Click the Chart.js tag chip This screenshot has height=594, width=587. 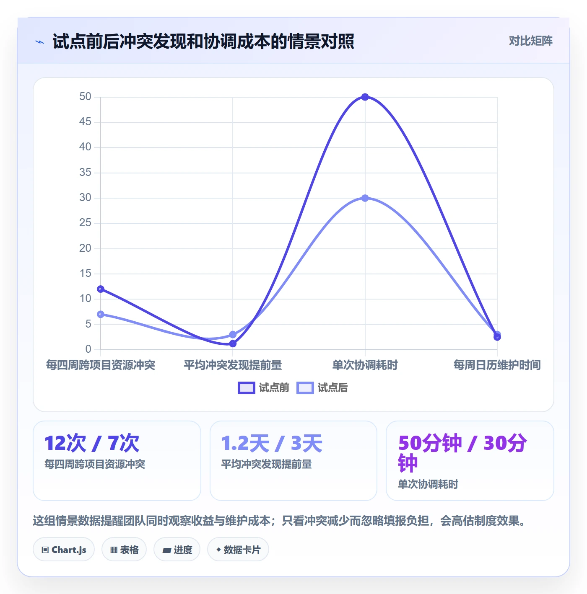pos(64,550)
